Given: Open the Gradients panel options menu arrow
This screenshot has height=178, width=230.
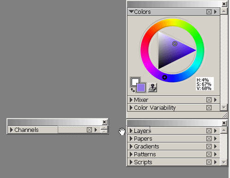Looking at the screenshot, I should tap(215, 147).
